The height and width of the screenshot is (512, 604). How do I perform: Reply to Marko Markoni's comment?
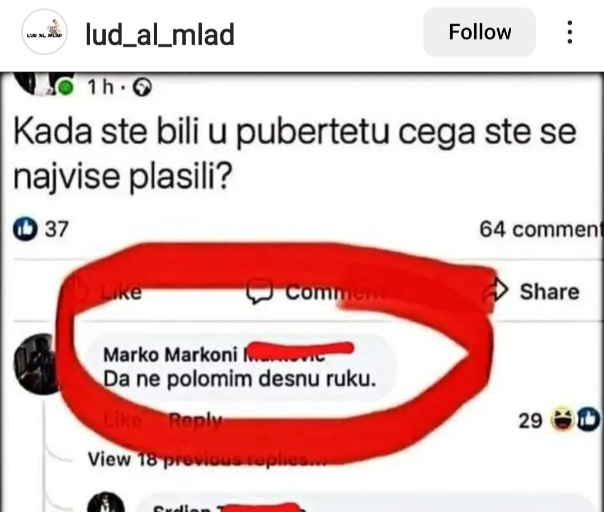195,420
